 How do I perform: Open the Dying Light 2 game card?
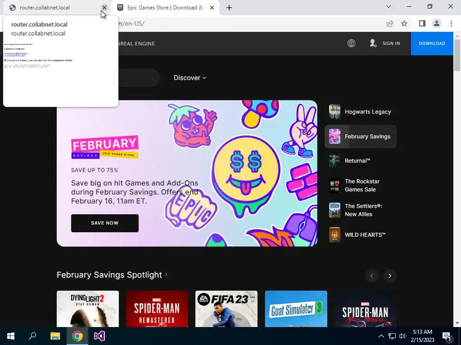[88, 309]
